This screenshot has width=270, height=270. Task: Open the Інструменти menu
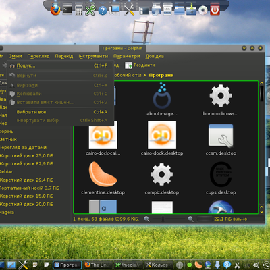pyautogui.click(x=93, y=56)
